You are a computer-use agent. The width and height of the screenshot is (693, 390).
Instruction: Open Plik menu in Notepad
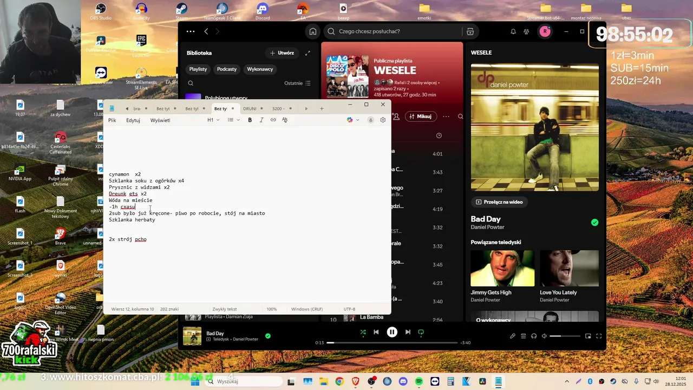[x=112, y=120]
